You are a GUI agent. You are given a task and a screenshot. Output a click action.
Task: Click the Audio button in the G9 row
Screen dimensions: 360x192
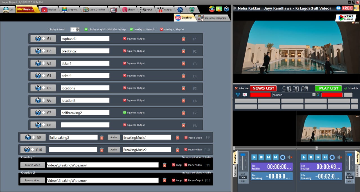pos(114,138)
